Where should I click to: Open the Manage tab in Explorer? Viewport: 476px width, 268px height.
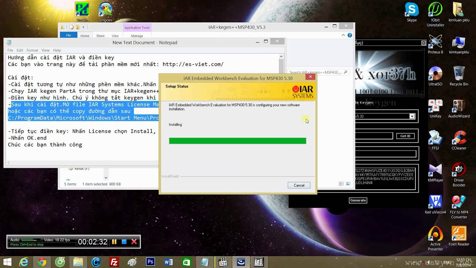point(137,36)
